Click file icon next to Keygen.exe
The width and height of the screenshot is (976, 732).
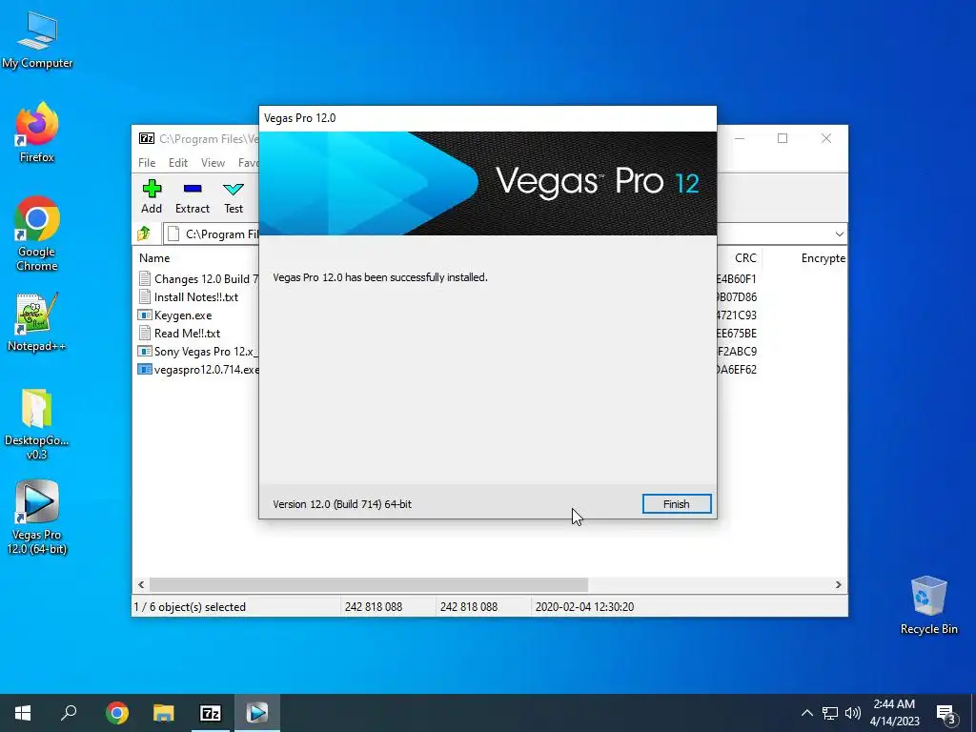point(145,315)
